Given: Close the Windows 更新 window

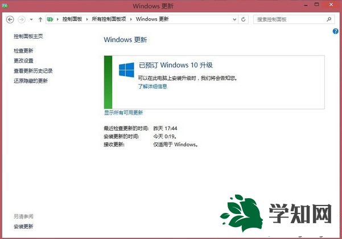Looking at the screenshot, I should [x=331, y=5].
